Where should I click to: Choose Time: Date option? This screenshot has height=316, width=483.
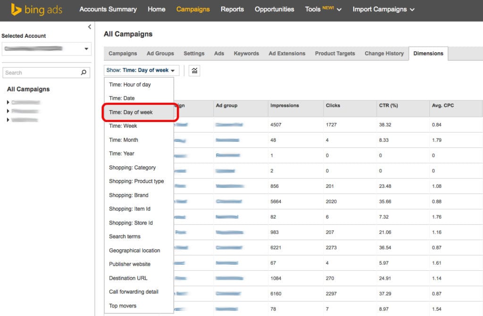pos(139,98)
